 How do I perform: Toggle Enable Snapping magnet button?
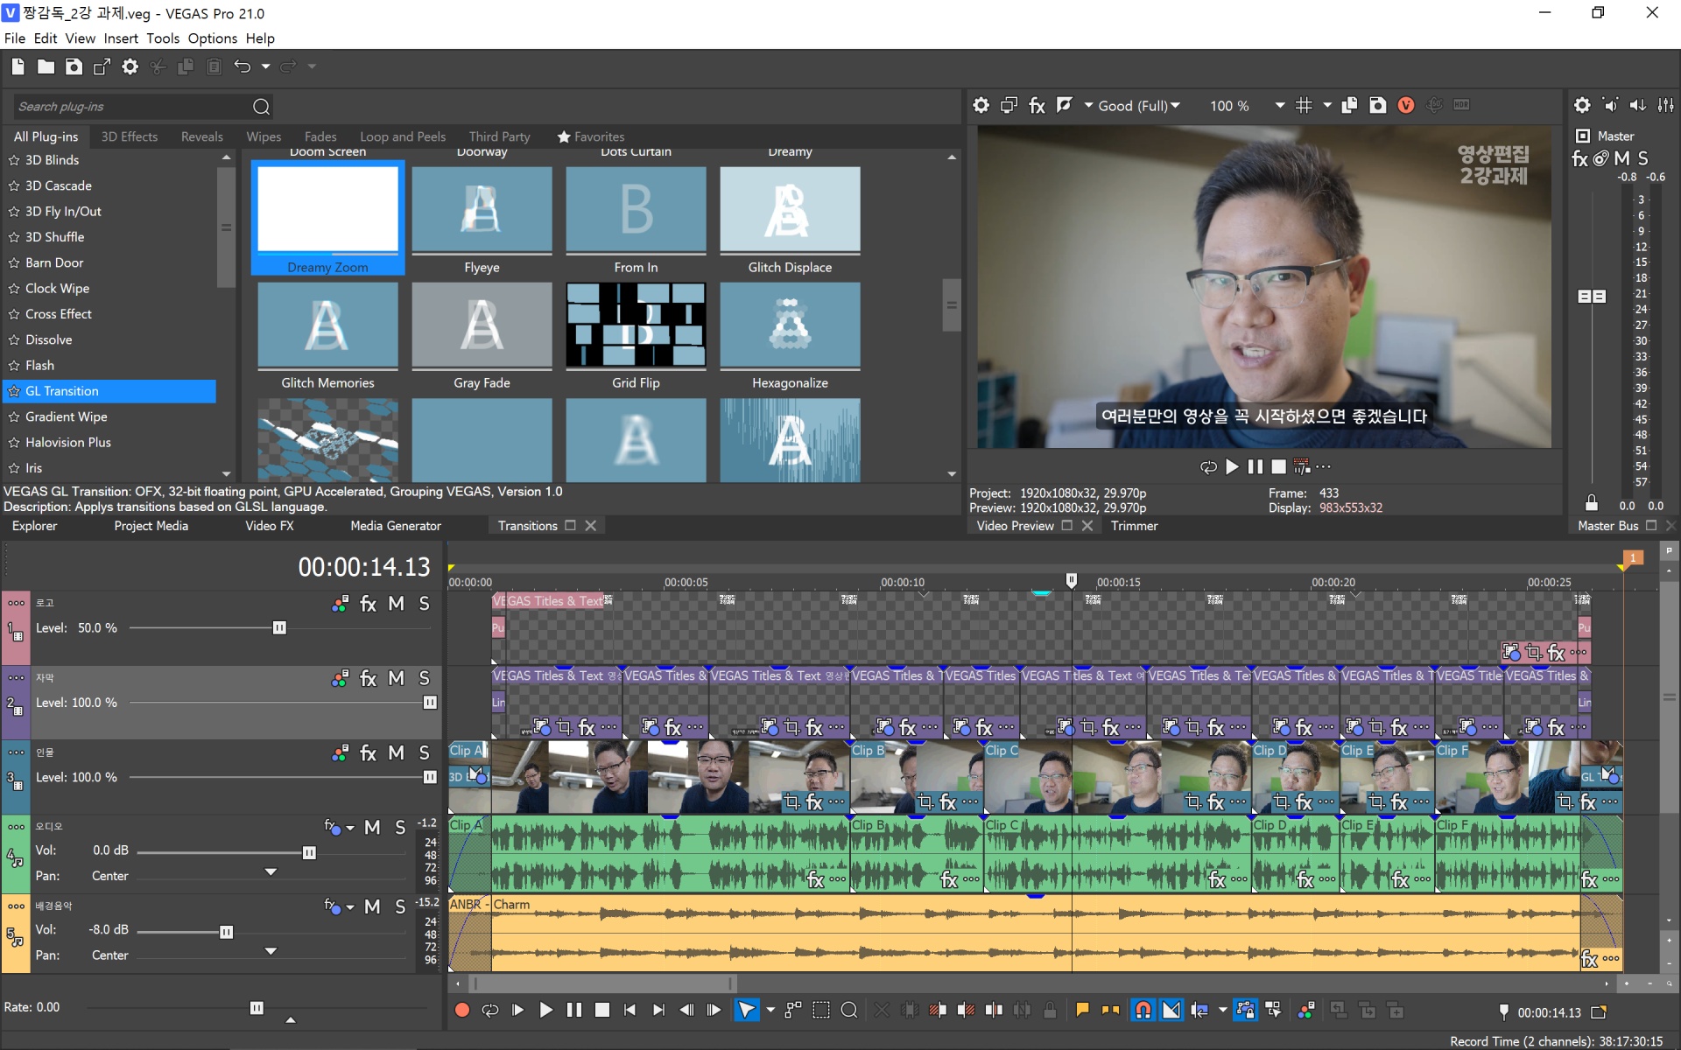(1143, 1010)
